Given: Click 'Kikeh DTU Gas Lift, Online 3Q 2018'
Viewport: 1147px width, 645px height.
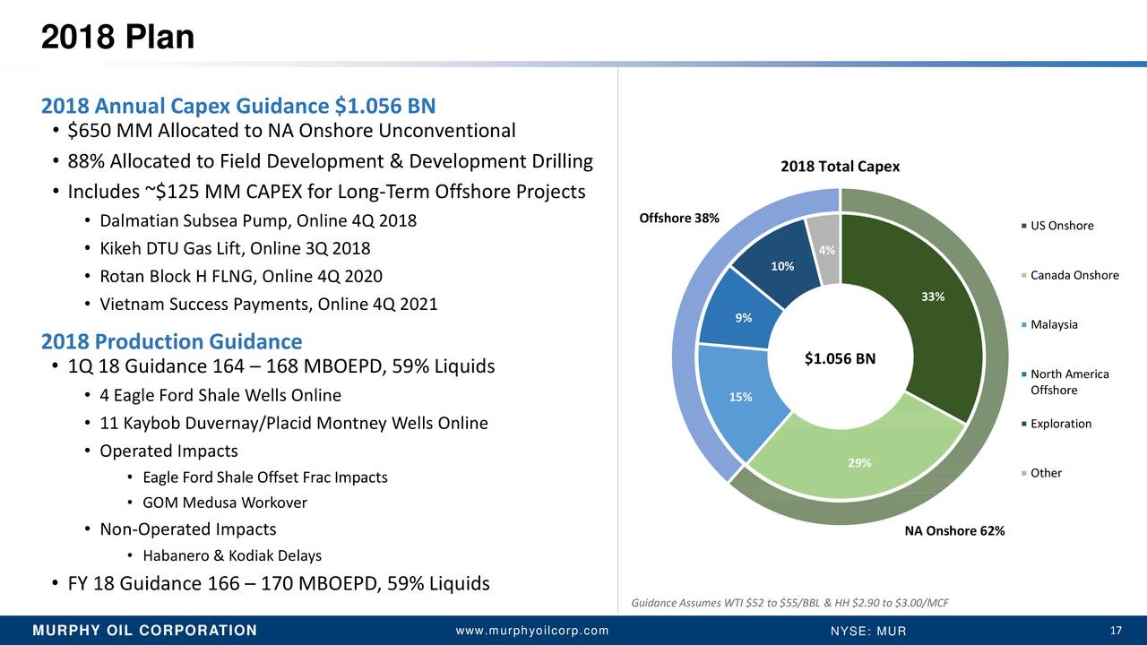Looking at the screenshot, I should tap(235, 248).
